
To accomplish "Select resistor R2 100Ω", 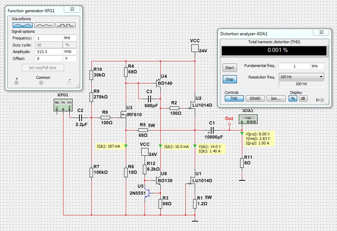I will click(174, 108).
